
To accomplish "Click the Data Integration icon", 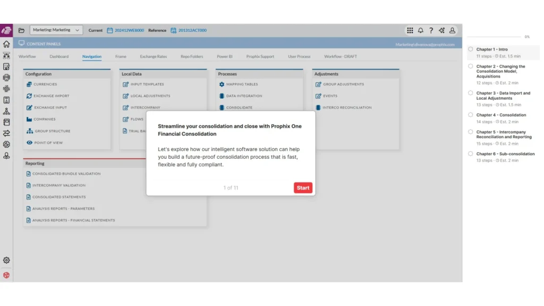I will pos(222,96).
